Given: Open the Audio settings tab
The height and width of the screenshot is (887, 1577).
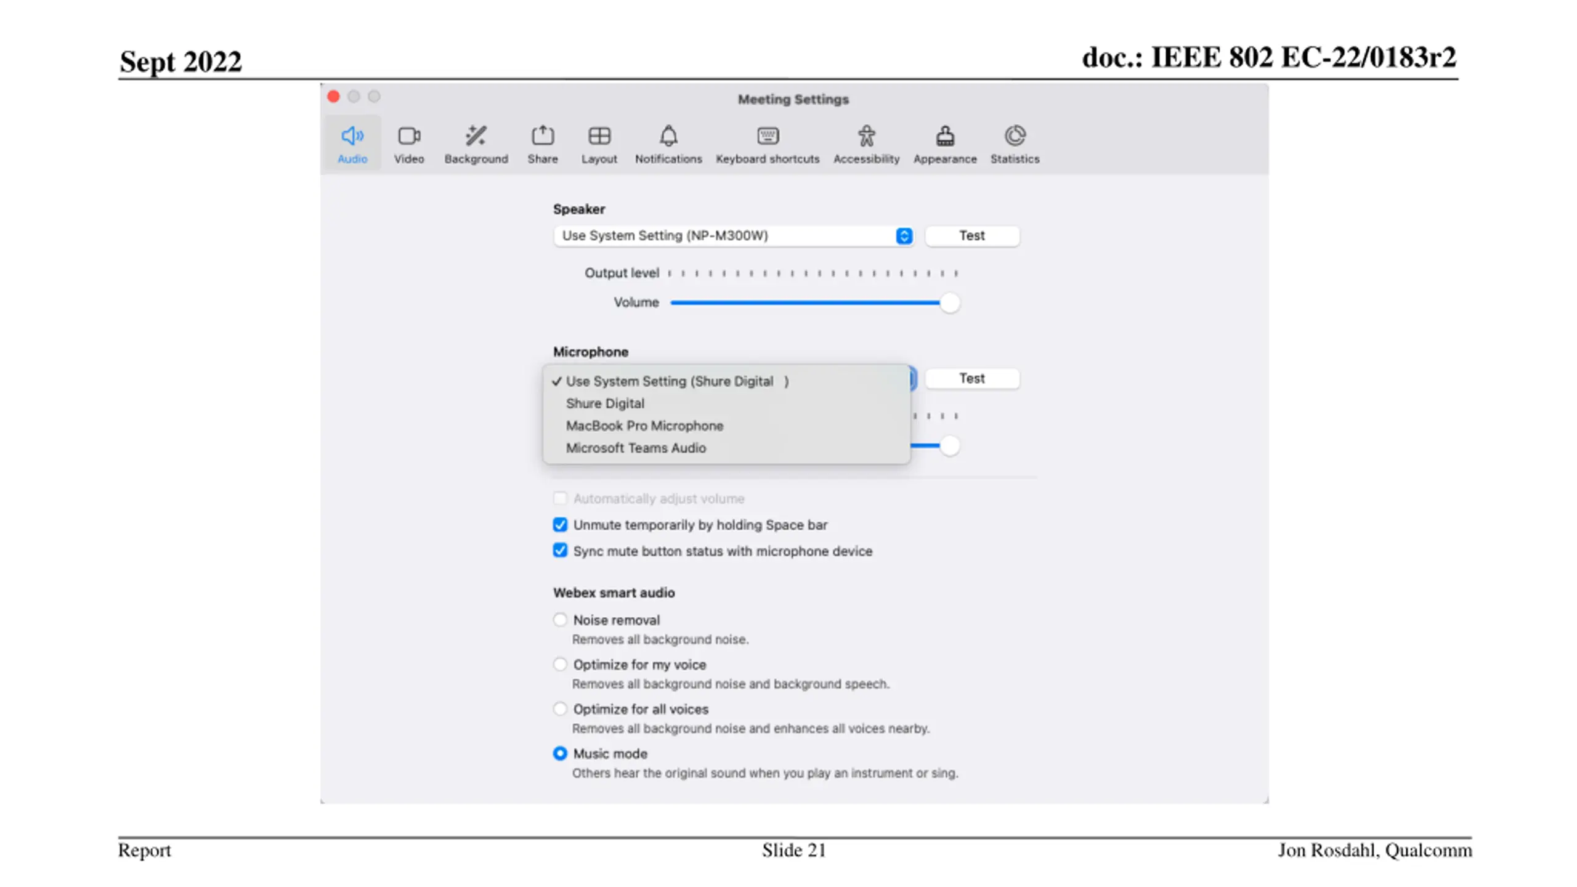Looking at the screenshot, I should (x=352, y=144).
